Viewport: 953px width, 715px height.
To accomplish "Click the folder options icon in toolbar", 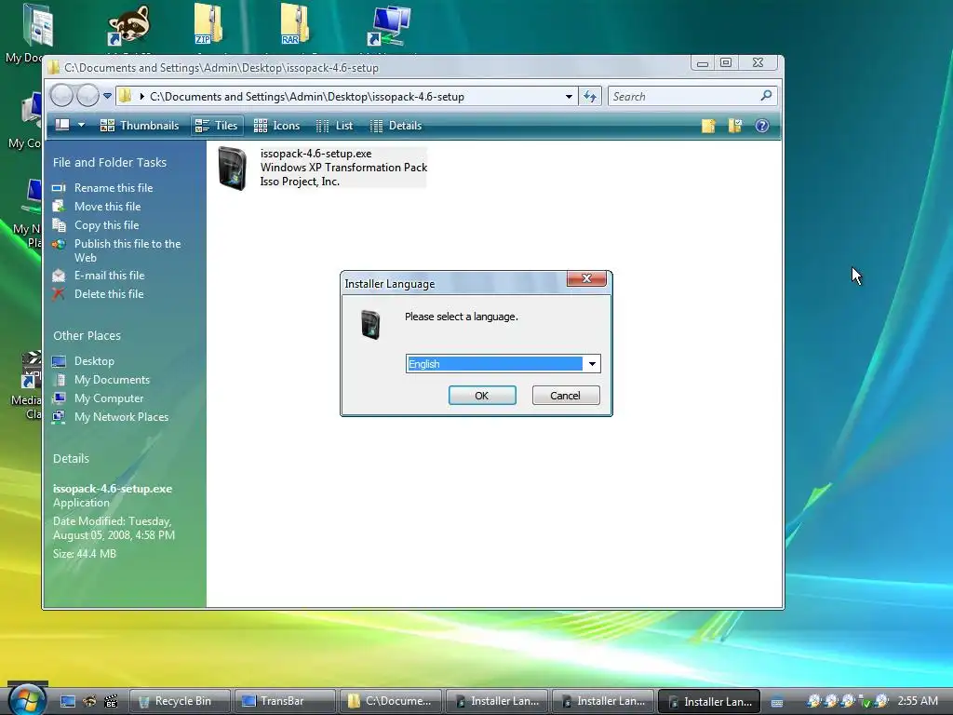I will coord(735,126).
